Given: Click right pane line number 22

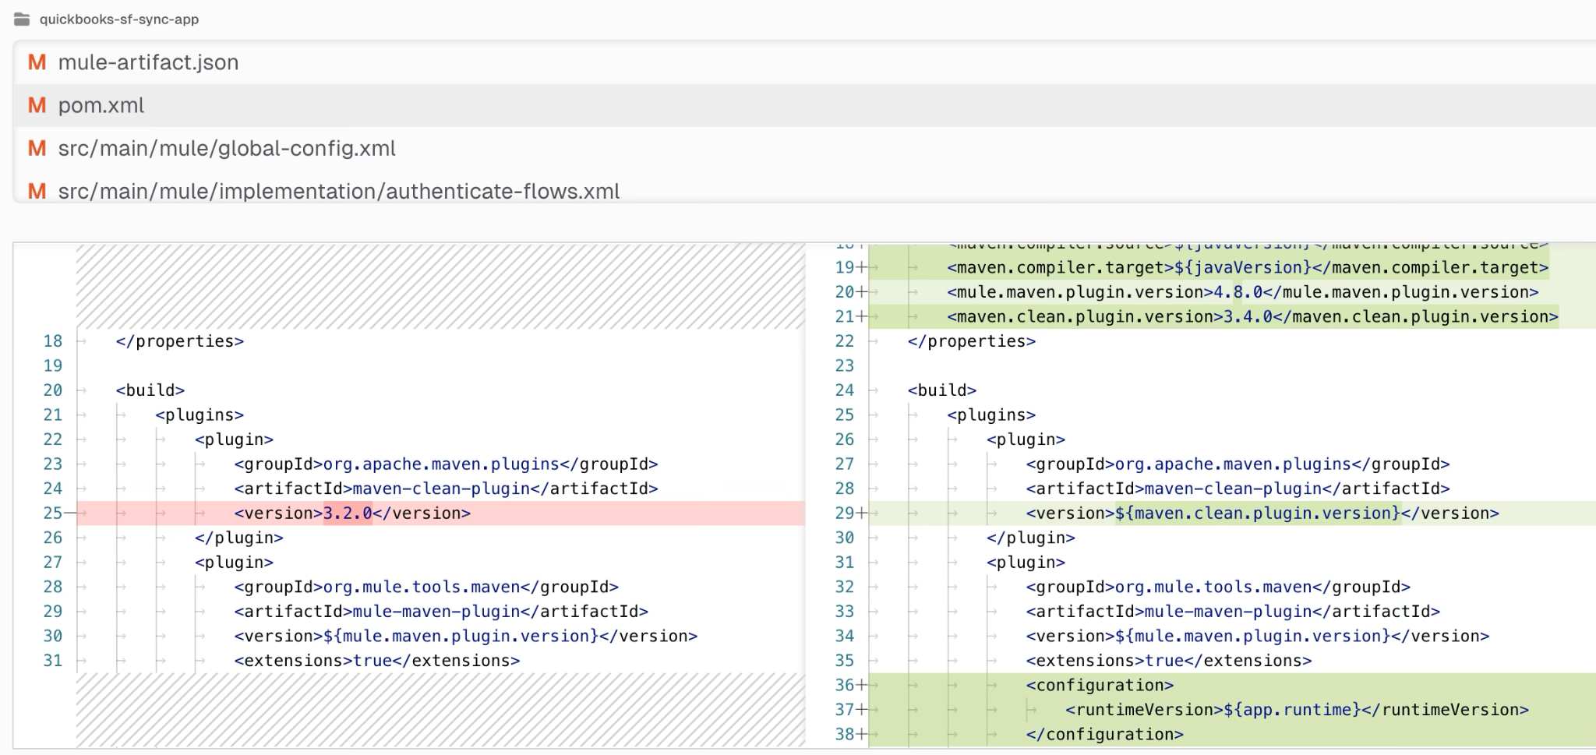Looking at the screenshot, I should pos(845,341).
